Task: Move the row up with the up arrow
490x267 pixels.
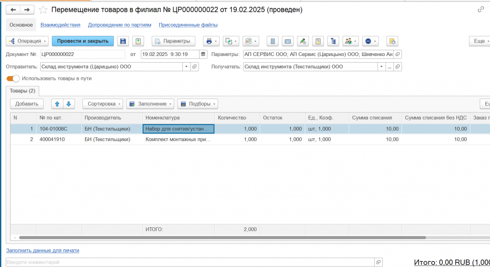Action: tap(57, 104)
